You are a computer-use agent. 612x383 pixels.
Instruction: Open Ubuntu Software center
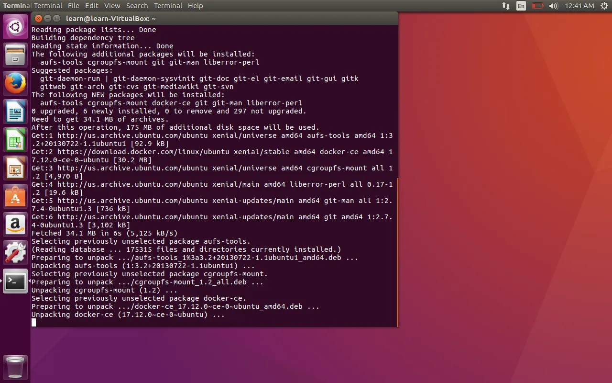[15, 196]
